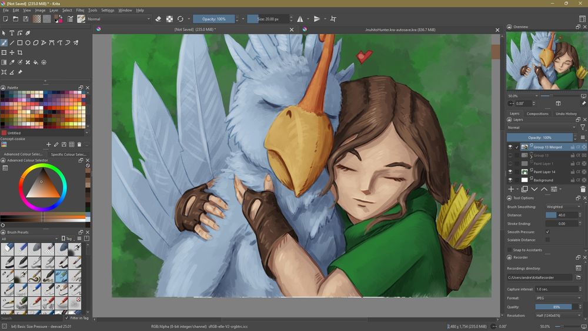
Task: Select the Calligraphy tool
Action: tap(28, 33)
